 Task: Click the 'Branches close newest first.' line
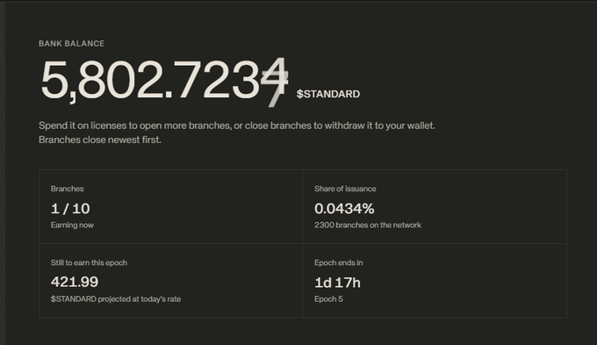coord(100,140)
